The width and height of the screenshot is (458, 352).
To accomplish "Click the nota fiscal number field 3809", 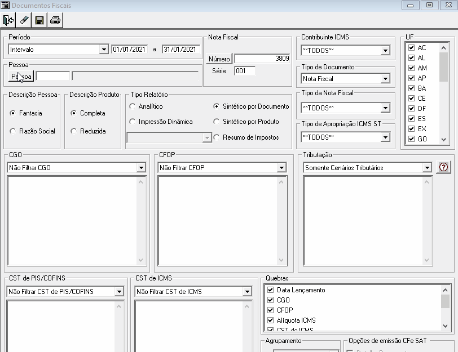I will 262,59.
